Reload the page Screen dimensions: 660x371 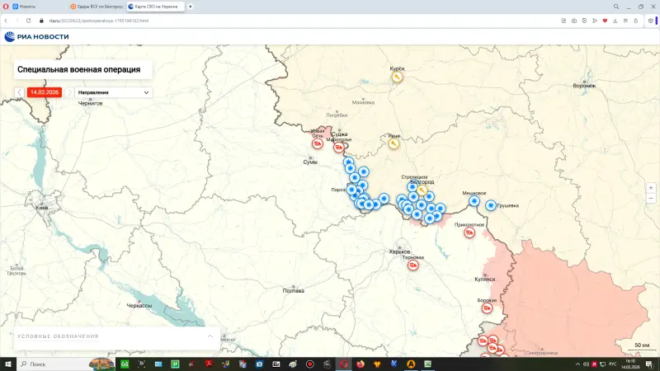coord(28,20)
